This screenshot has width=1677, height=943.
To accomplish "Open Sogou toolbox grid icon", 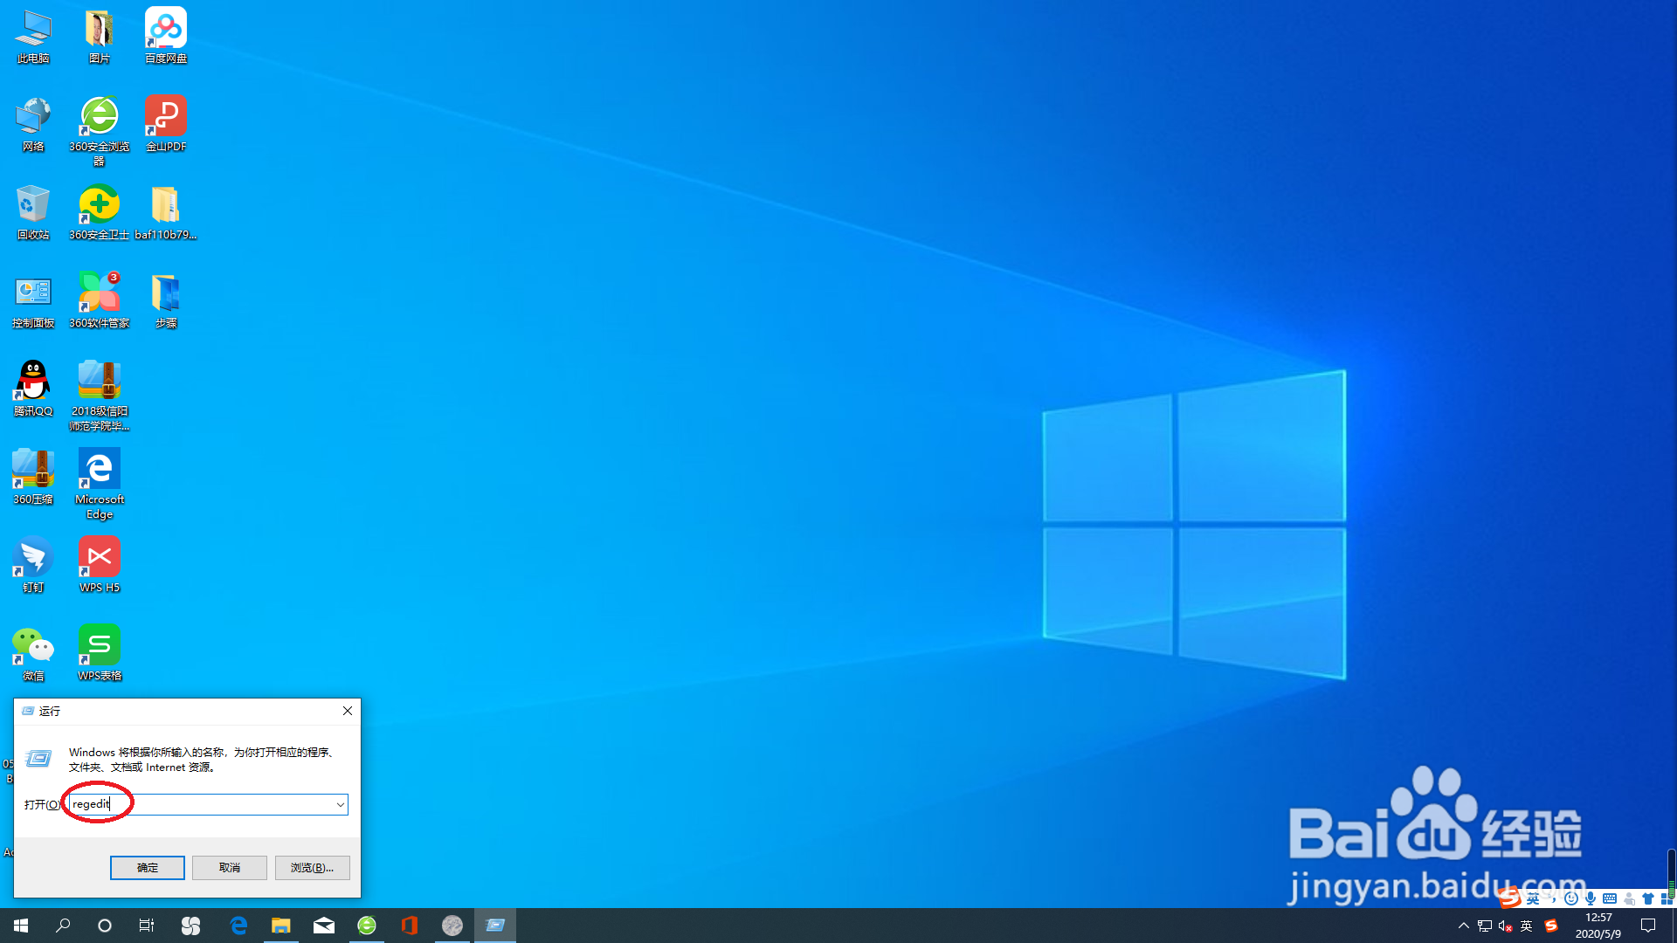I will coord(1667,898).
